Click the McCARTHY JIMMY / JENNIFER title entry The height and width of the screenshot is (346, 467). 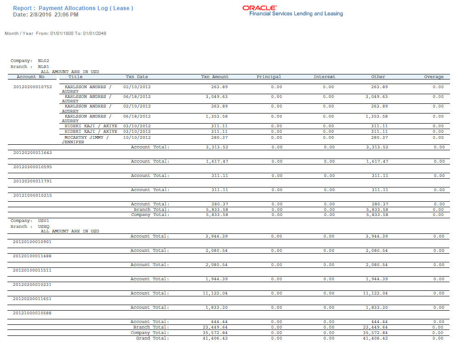[x=86, y=140]
